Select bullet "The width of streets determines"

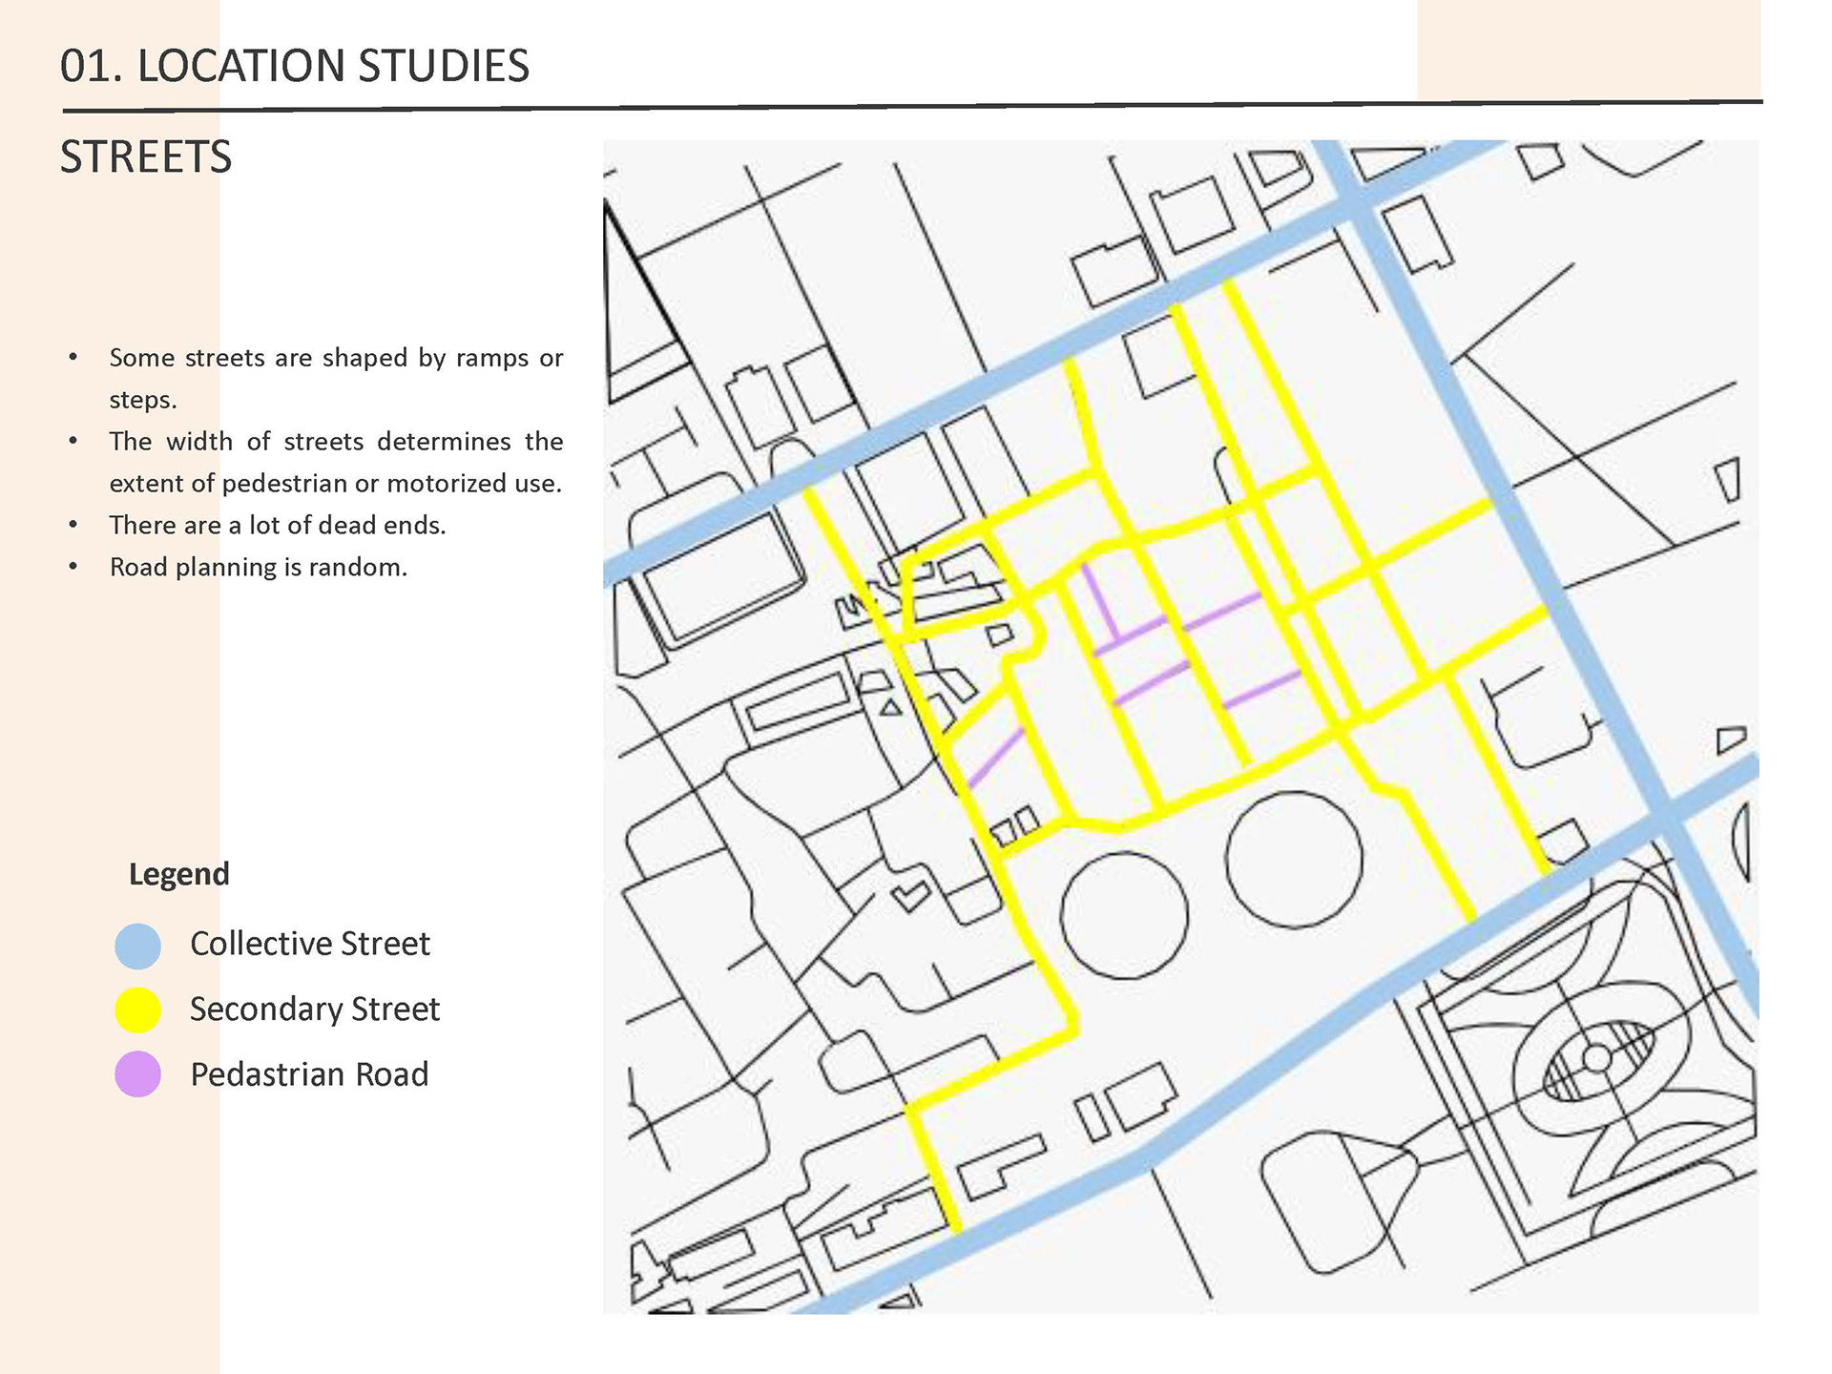[x=336, y=462]
